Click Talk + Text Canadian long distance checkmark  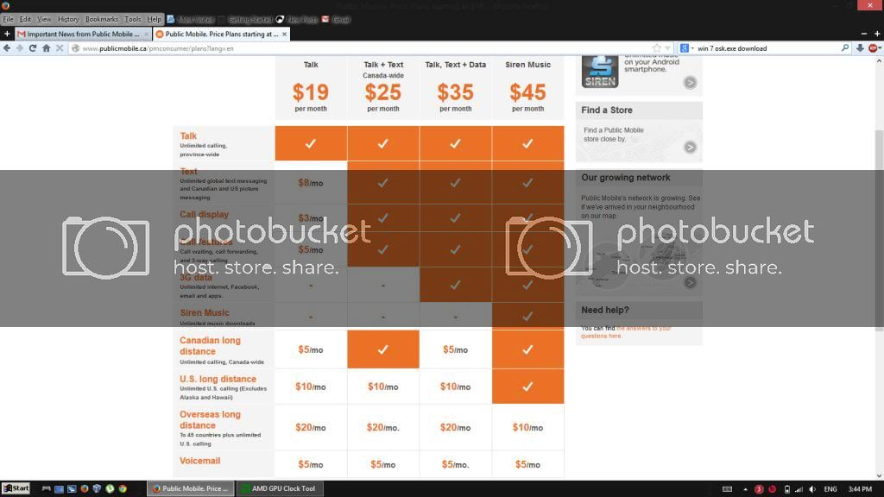pyautogui.click(x=382, y=350)
